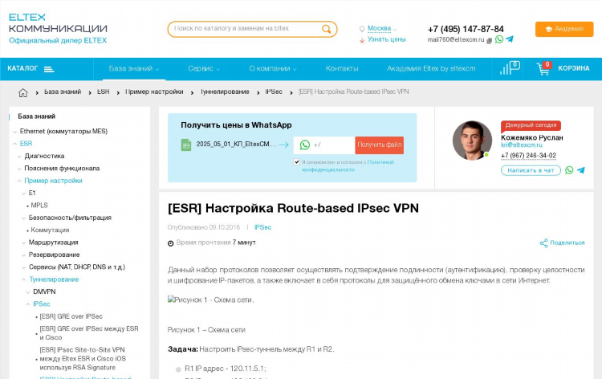Open the comparison chart icon

pos(510,68)
